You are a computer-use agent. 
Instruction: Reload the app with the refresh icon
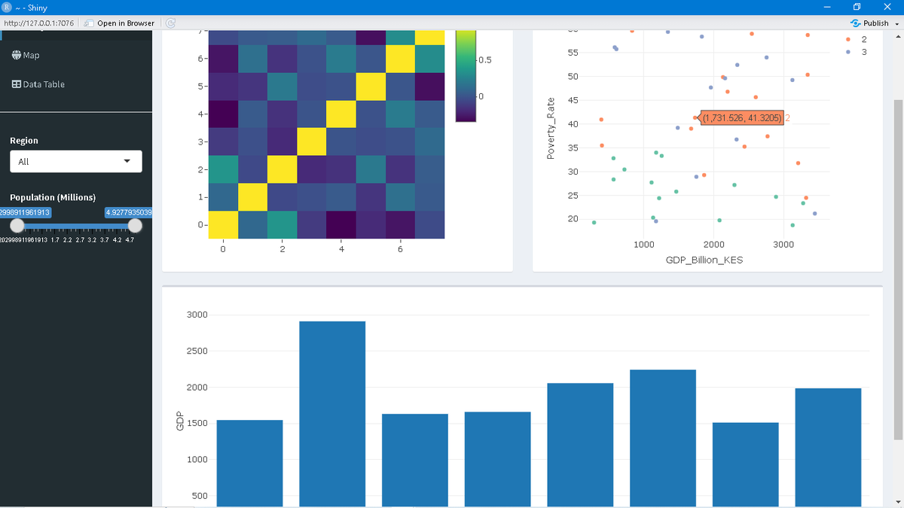(x=170, y=23)
